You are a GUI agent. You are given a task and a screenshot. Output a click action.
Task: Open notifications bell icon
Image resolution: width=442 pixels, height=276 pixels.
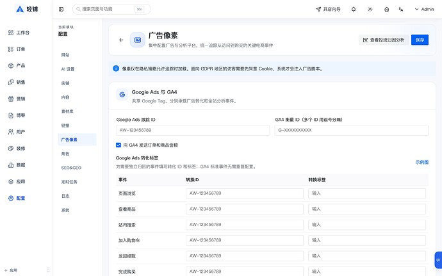354,10
